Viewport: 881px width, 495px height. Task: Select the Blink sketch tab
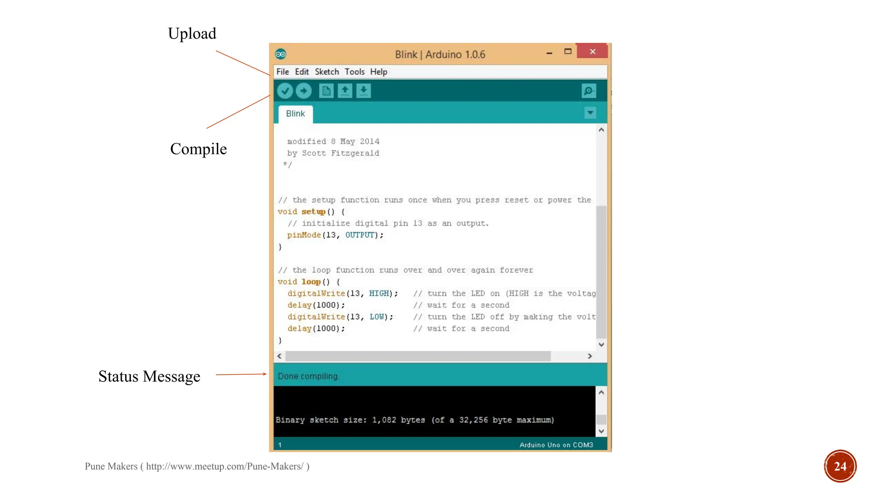tap(296, 114)
